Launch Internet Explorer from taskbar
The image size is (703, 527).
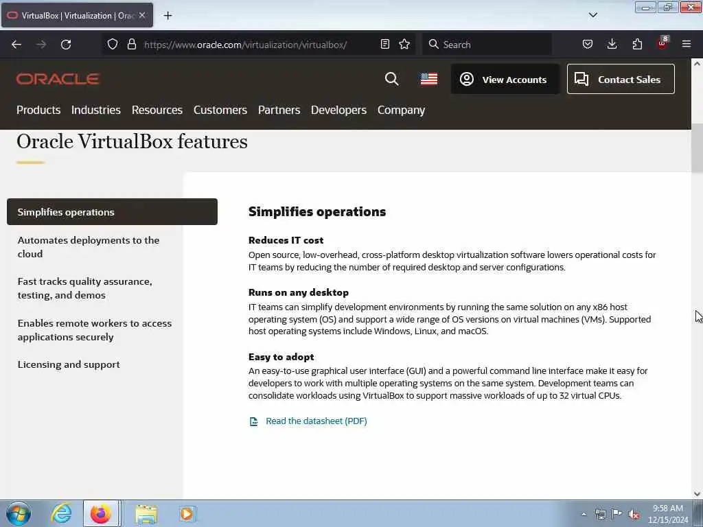61,513
